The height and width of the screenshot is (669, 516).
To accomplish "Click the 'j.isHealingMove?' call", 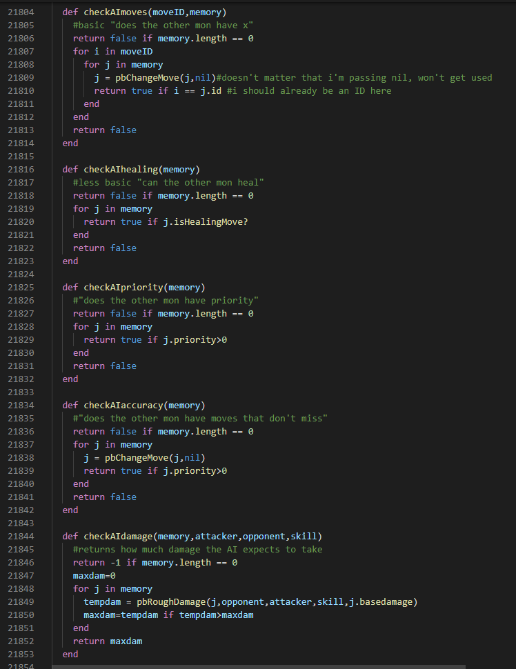I will pos(206,222).
